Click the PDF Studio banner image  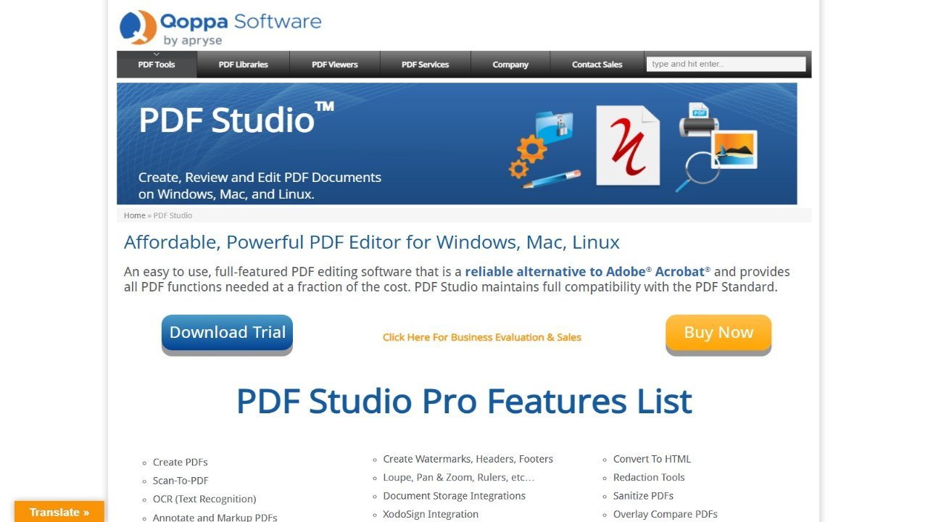[x=457, y=144]
